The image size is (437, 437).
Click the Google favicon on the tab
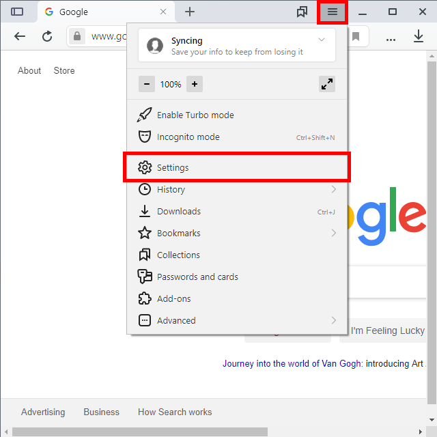[49, 12]
